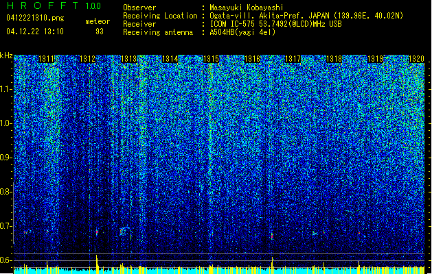Click the 'meteor' label
Viewport: 432px width, 274px height.
(98, 21)
